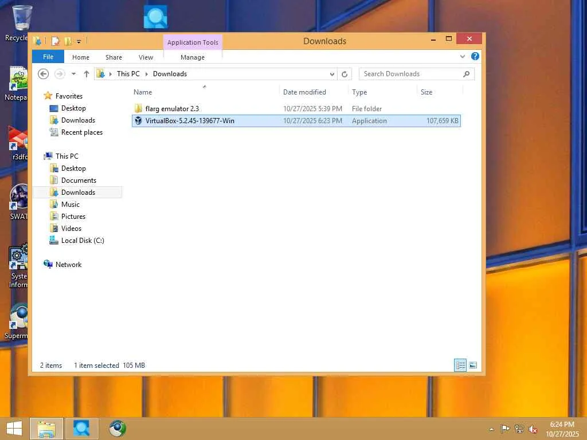
Task: Select the magnifier shortcut icon on the desktop
Action: click(155, 17)
